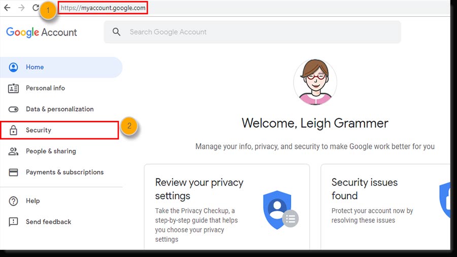The width and height of the screenshot is (457, 257).
Task: Open Review your privacy settings card
Action: [227, 207]
